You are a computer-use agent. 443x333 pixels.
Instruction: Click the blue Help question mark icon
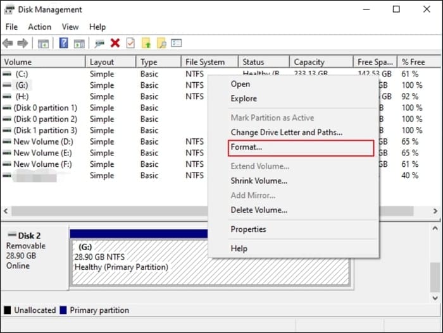(64, 43)
